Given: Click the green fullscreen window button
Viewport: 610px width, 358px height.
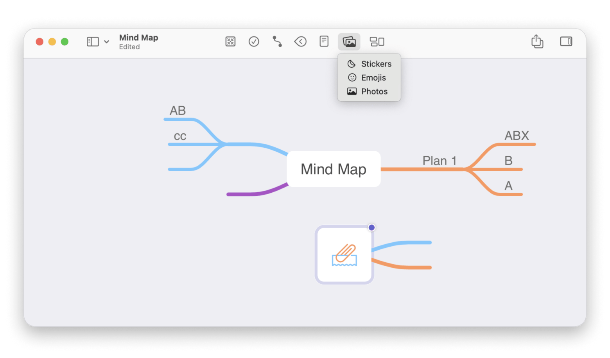Looking at the screenshot, I should coord(65,42).
